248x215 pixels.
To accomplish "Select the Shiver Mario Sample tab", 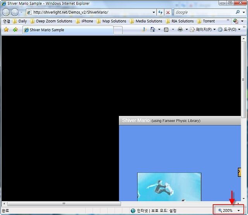I will tap(68, 30).
